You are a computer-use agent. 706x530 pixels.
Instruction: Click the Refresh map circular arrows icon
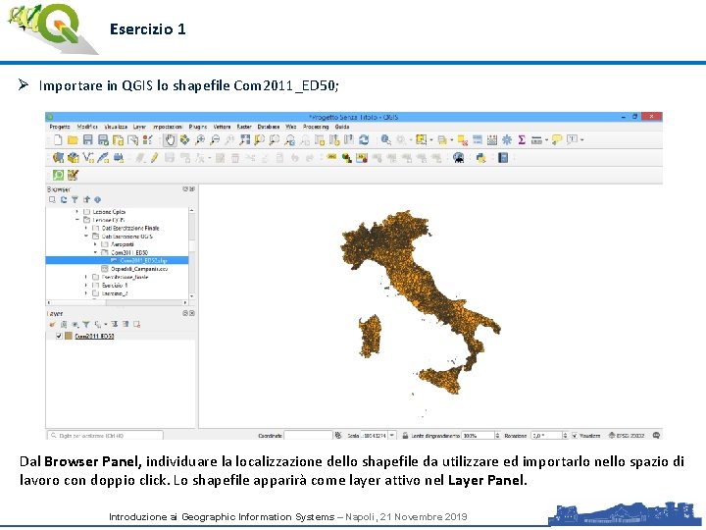(364, 140)
